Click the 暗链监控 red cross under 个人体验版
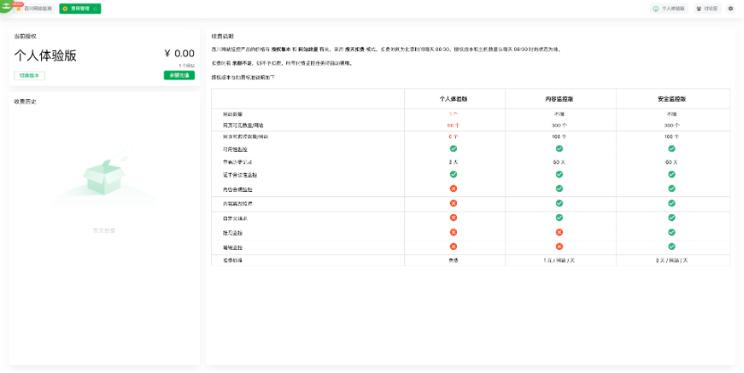744x373 pixels. click(x=453, y=246)
